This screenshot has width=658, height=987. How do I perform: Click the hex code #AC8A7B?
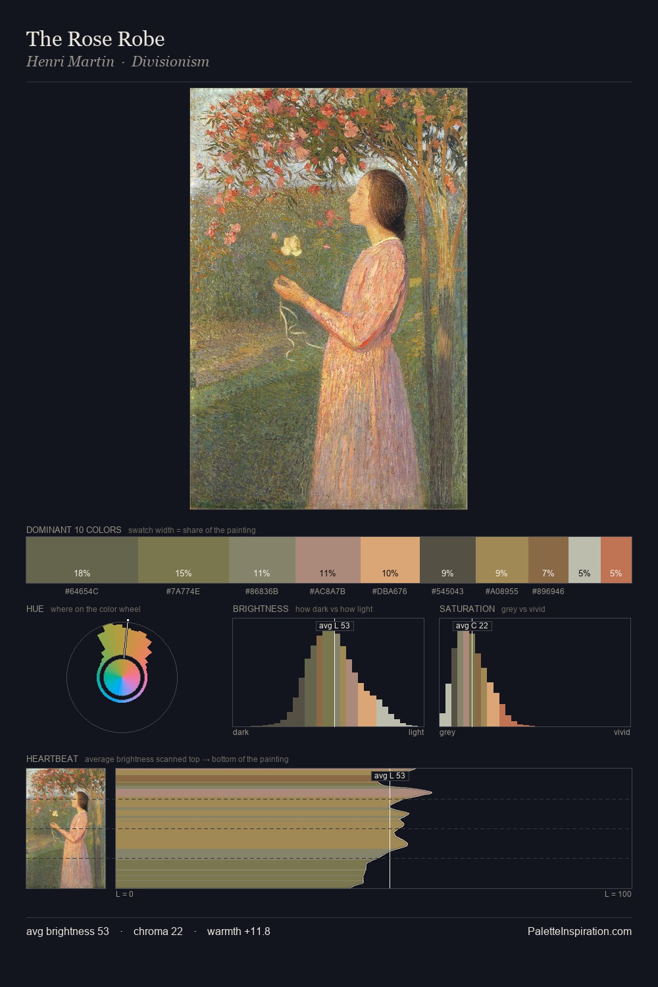pyautogui.click(x=328, y=591)
